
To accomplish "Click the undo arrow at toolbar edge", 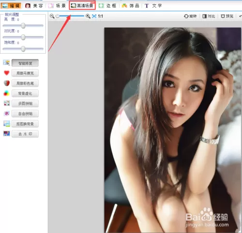I will pyautogui.click(x=241, y=16).
